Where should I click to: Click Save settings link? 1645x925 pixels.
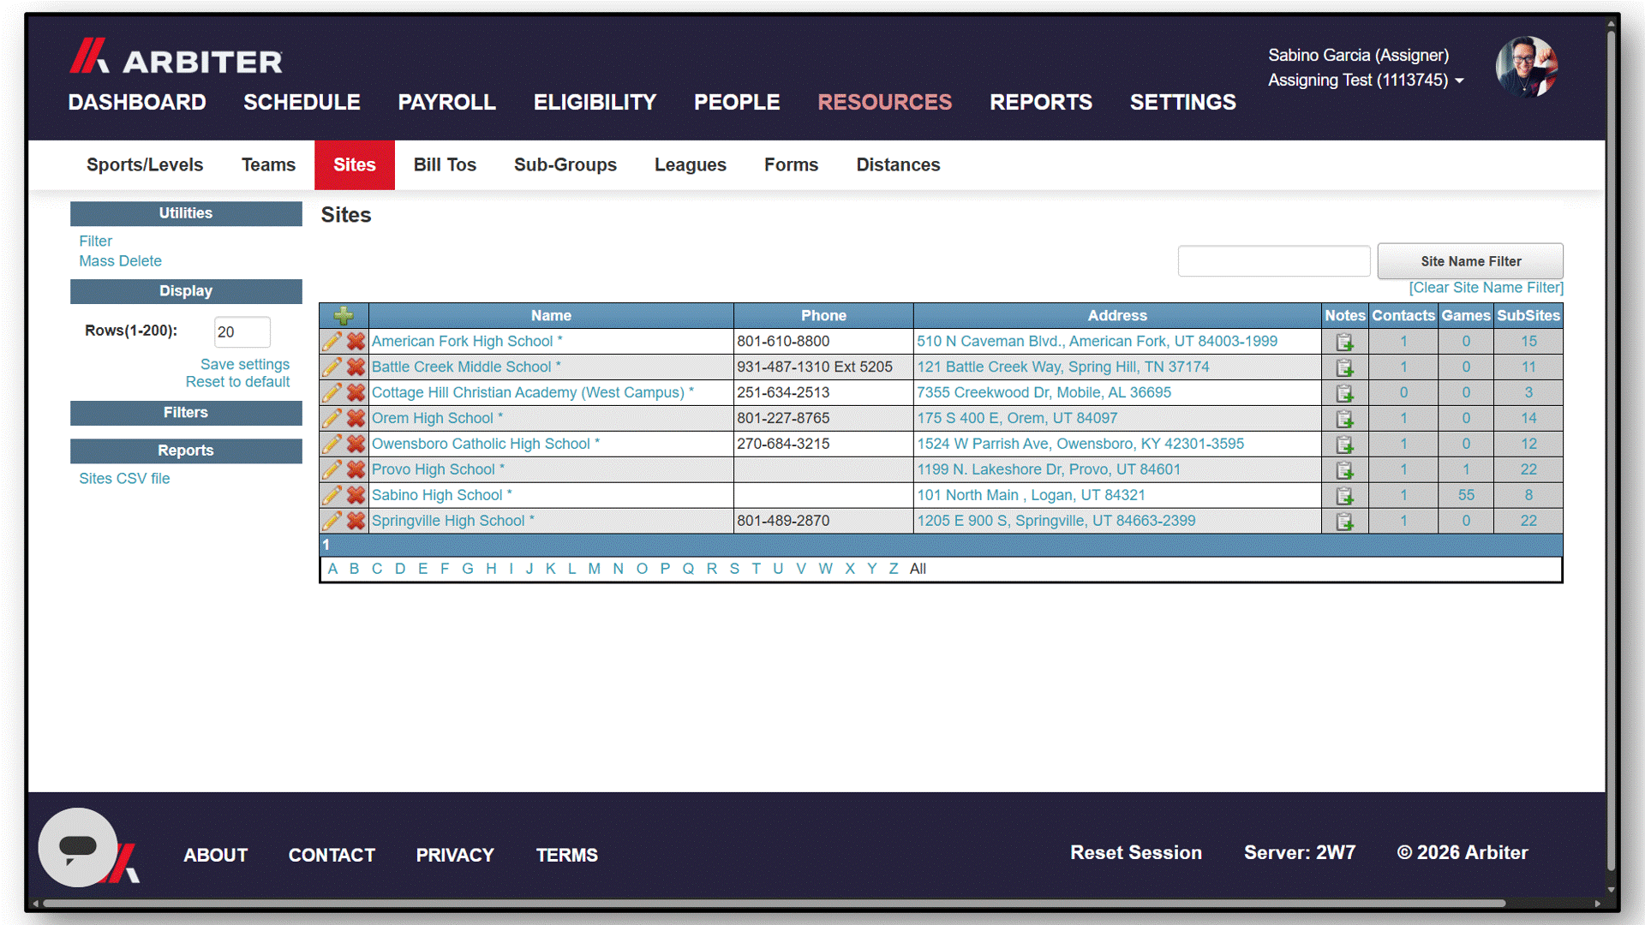point(245,364)
